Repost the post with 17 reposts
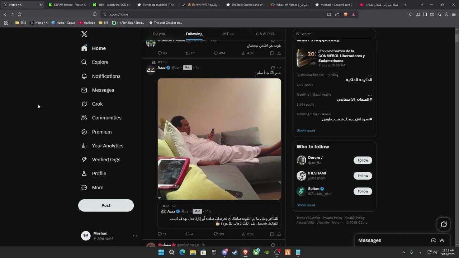459x258 pixels. pyautogui.click(x=190, y=53)
